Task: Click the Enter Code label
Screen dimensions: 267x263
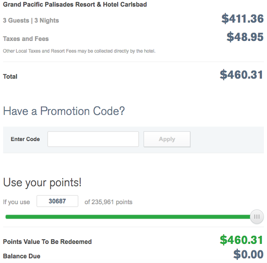Action: coord(25,139)
